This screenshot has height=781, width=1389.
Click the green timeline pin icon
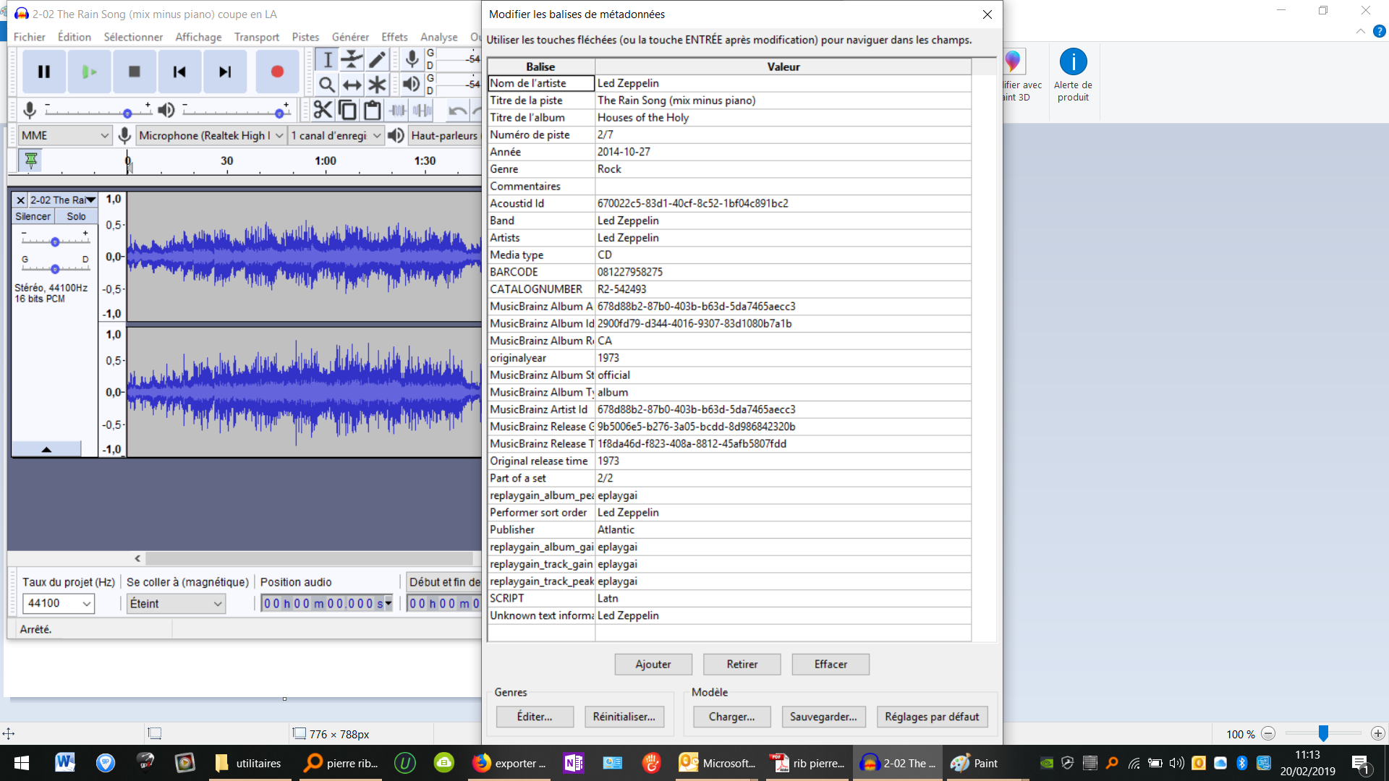31,160
